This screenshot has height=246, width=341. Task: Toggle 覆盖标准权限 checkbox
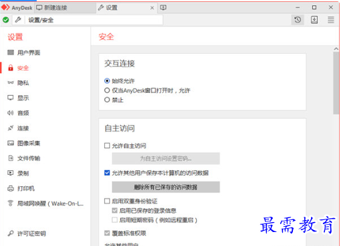[x=107, y=233]
